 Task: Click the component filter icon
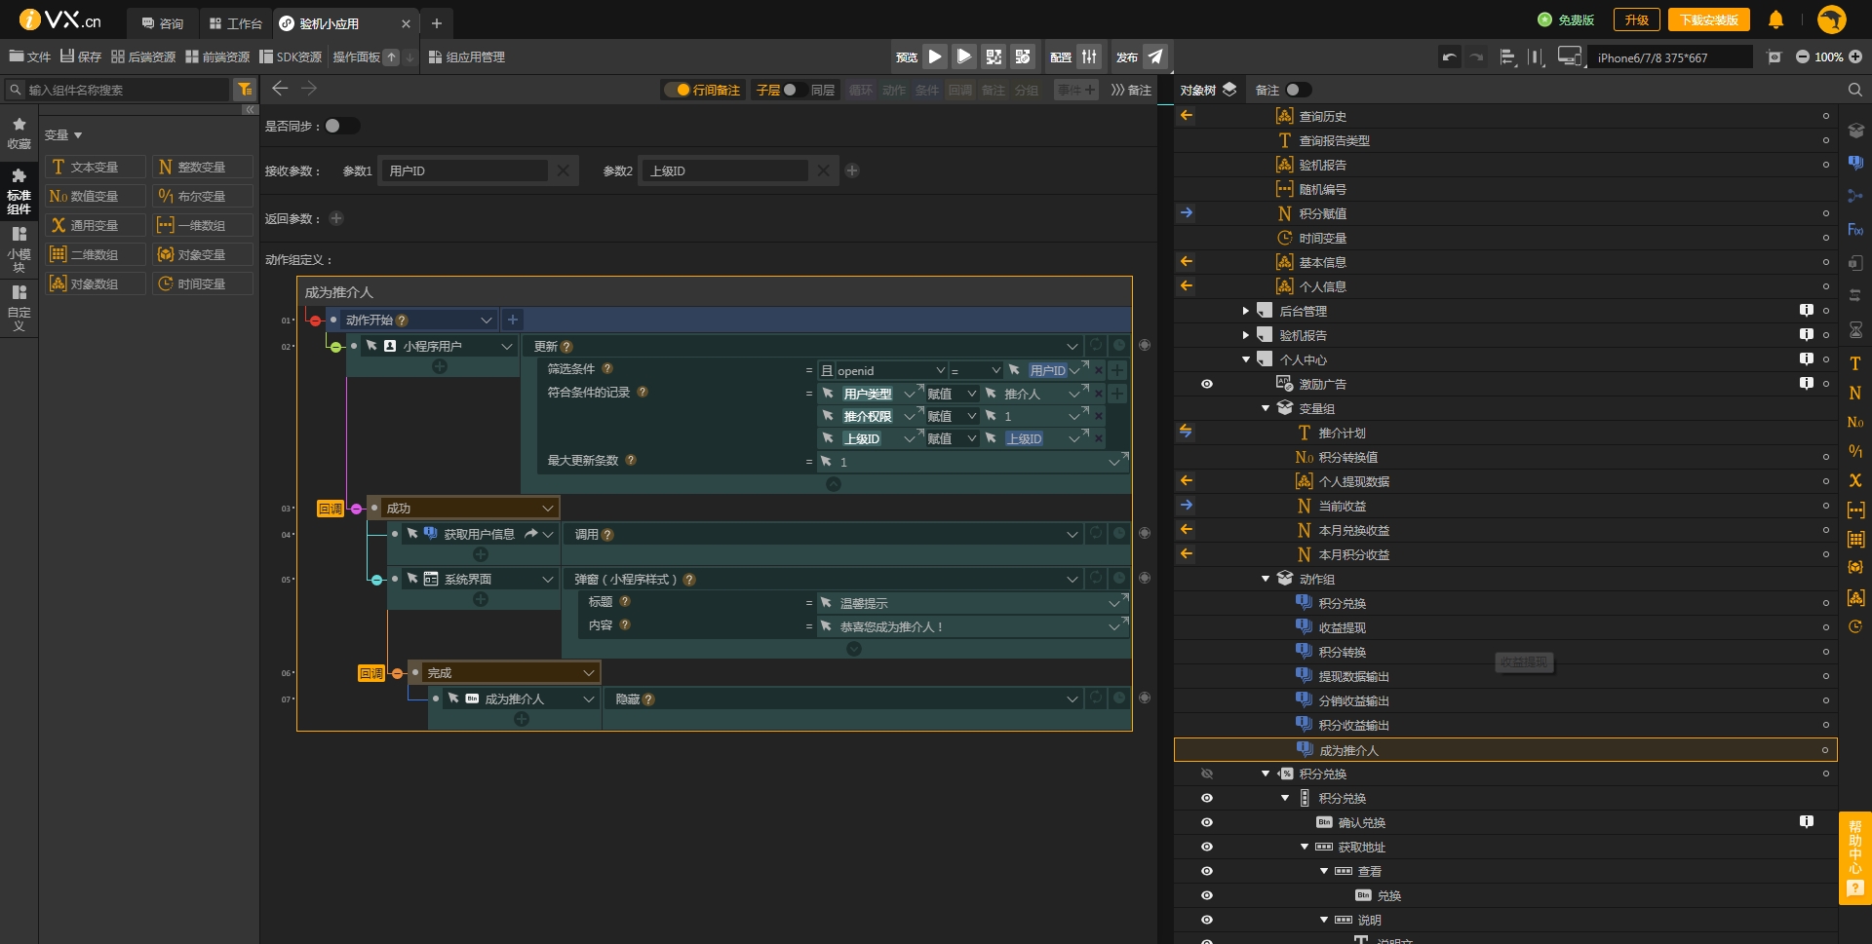[245, 90]
